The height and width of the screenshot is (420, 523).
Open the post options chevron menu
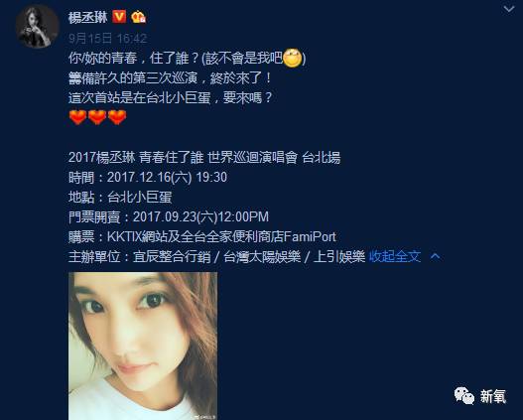click(509, 9)
